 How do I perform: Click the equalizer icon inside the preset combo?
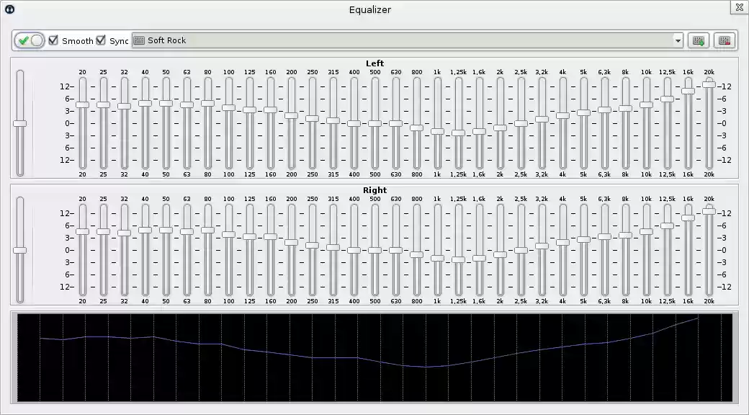coord(140,40)
